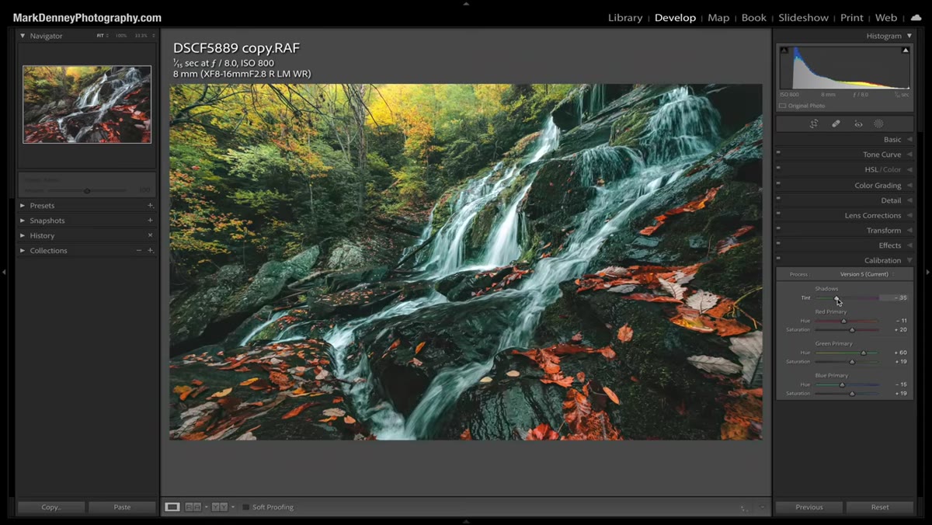Expand the Presets panel
The image size is (932, 525).
point(23,206)
